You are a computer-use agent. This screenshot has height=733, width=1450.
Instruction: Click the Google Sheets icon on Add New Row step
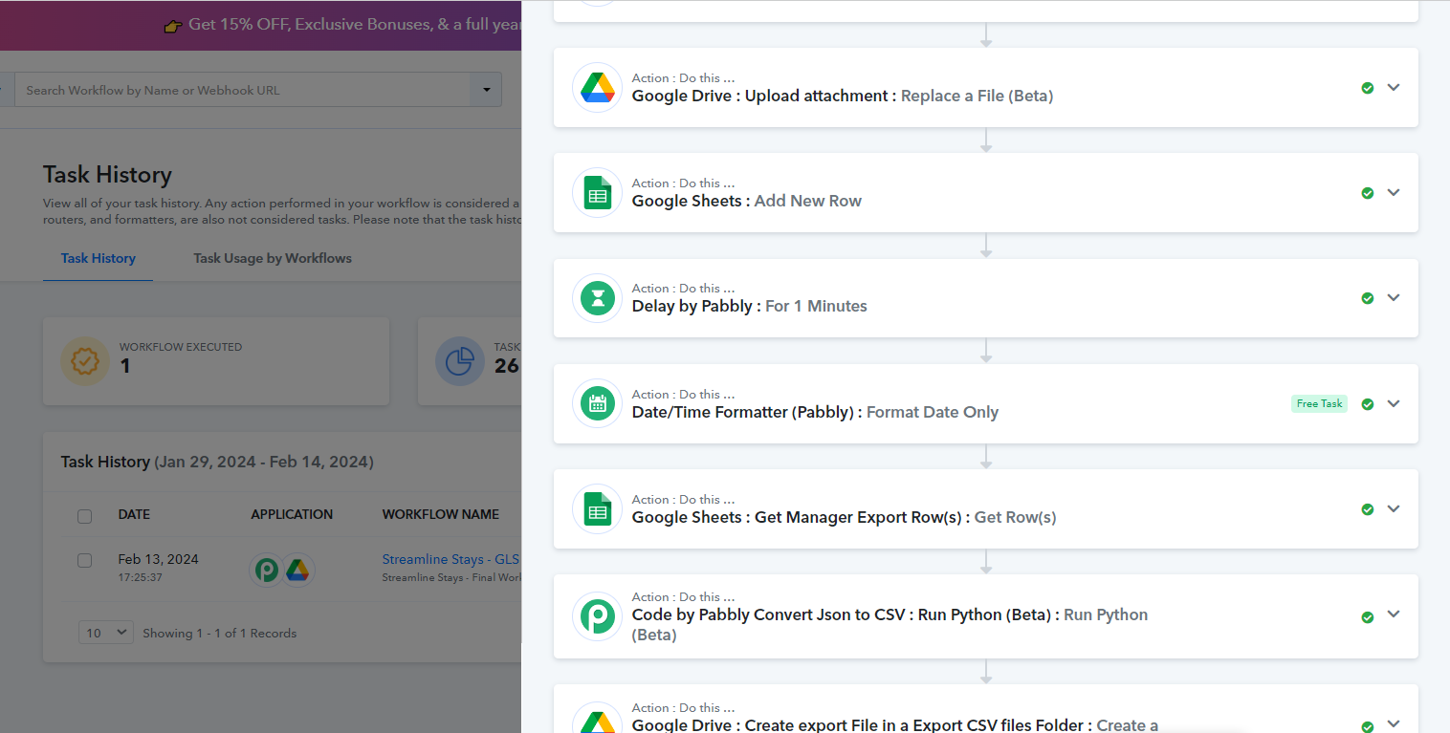coord(598,192)
